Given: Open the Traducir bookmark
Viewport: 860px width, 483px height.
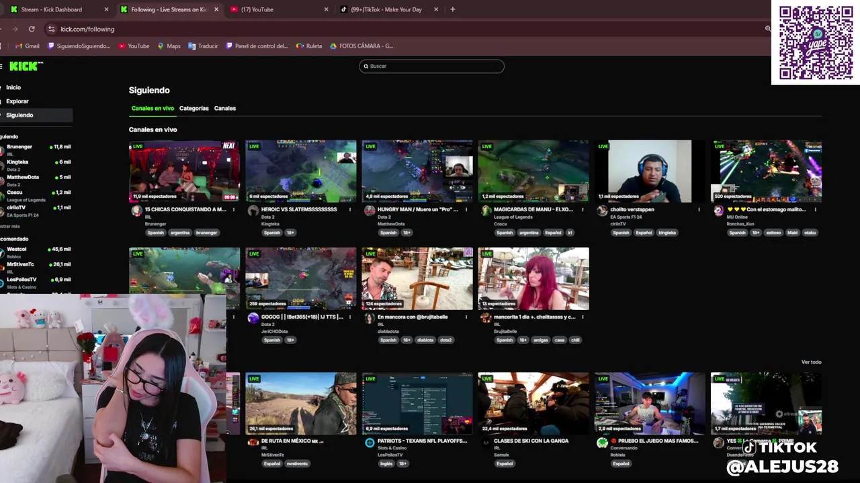Looking at the screenshot, I should point(203,46).
